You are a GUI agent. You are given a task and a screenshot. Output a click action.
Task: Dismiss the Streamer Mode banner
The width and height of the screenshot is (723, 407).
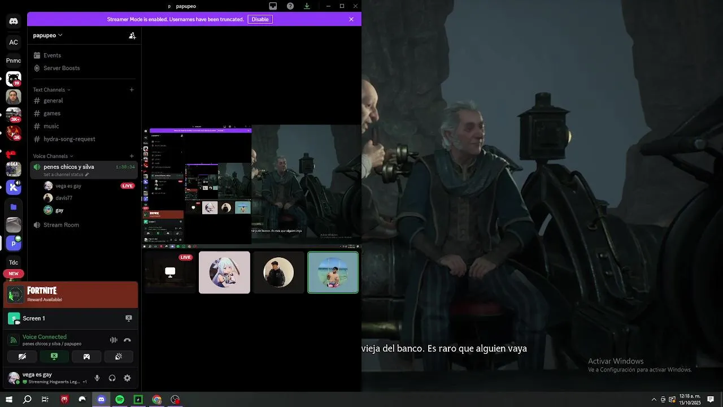click(x=351, y=19)
